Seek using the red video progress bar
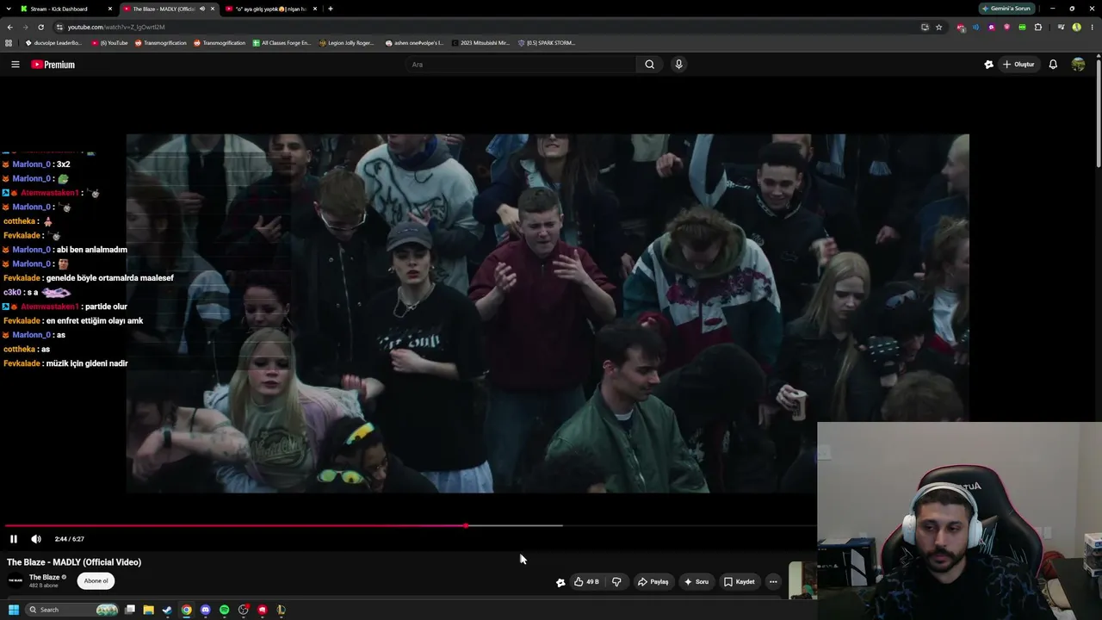The image size is (1102, 620). pyautogui.click(x=235, y=525)
